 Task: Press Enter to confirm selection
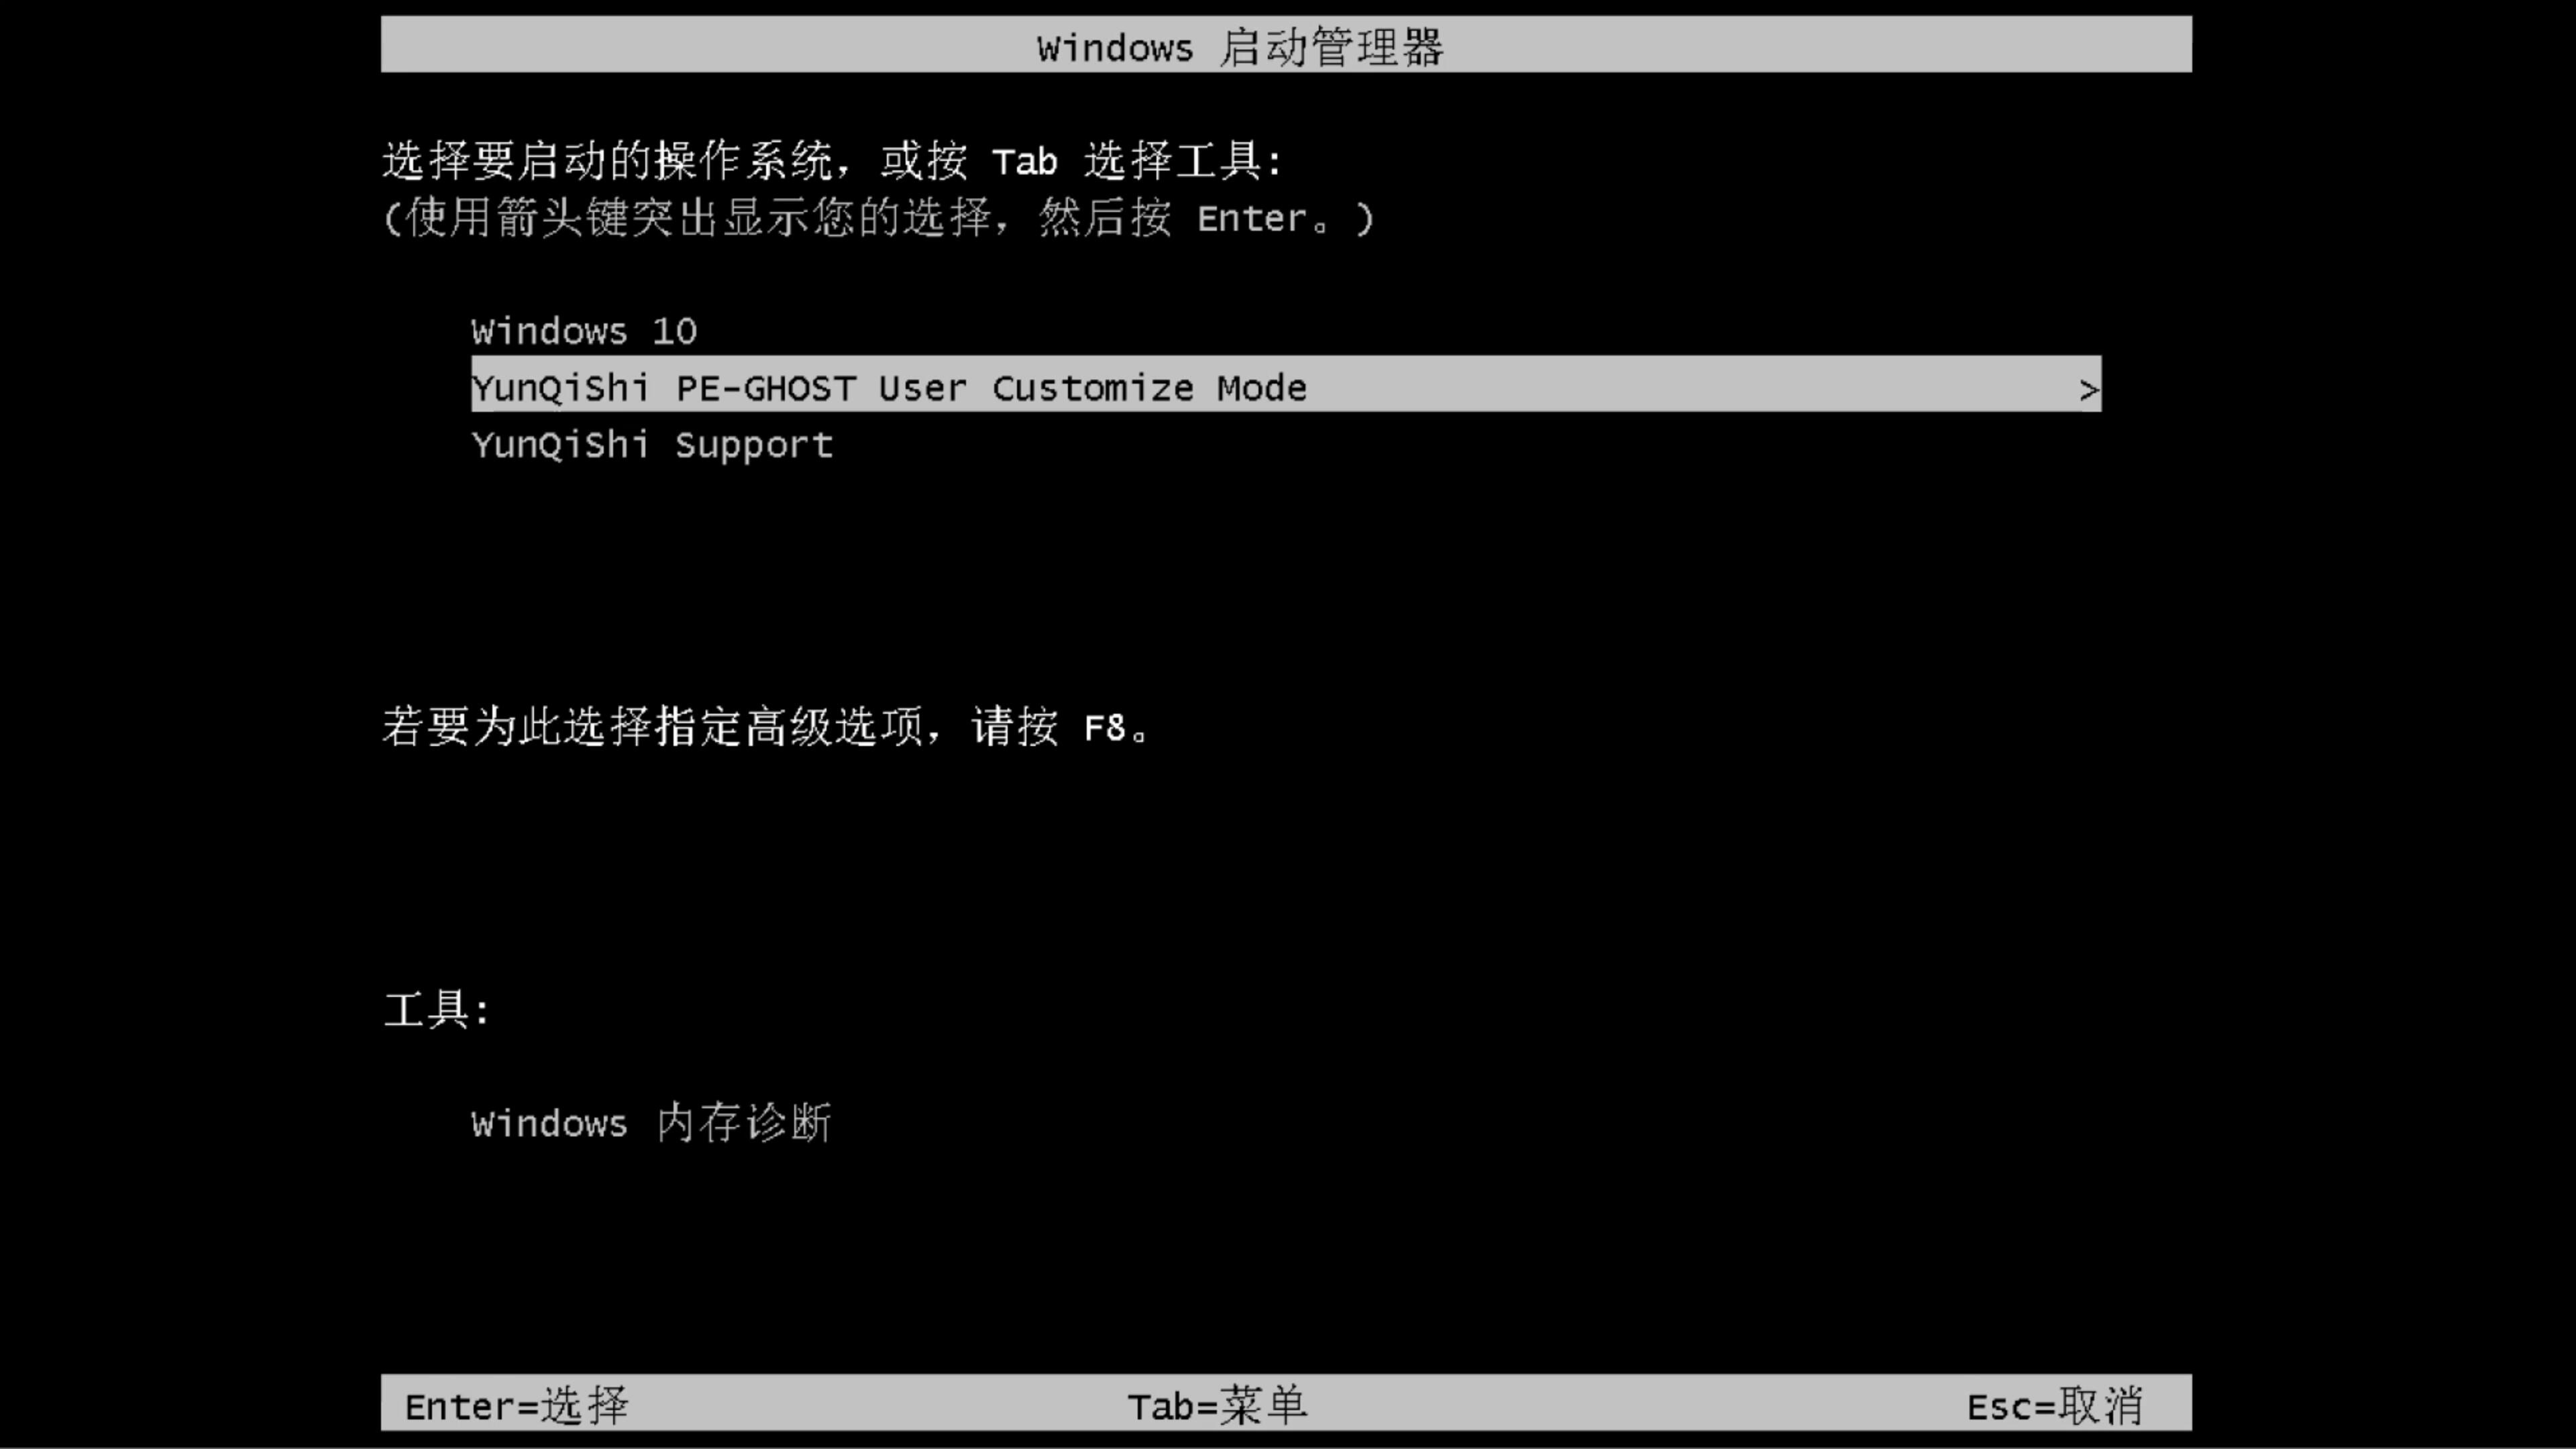pyautogui.click(x=515, y=1405)
